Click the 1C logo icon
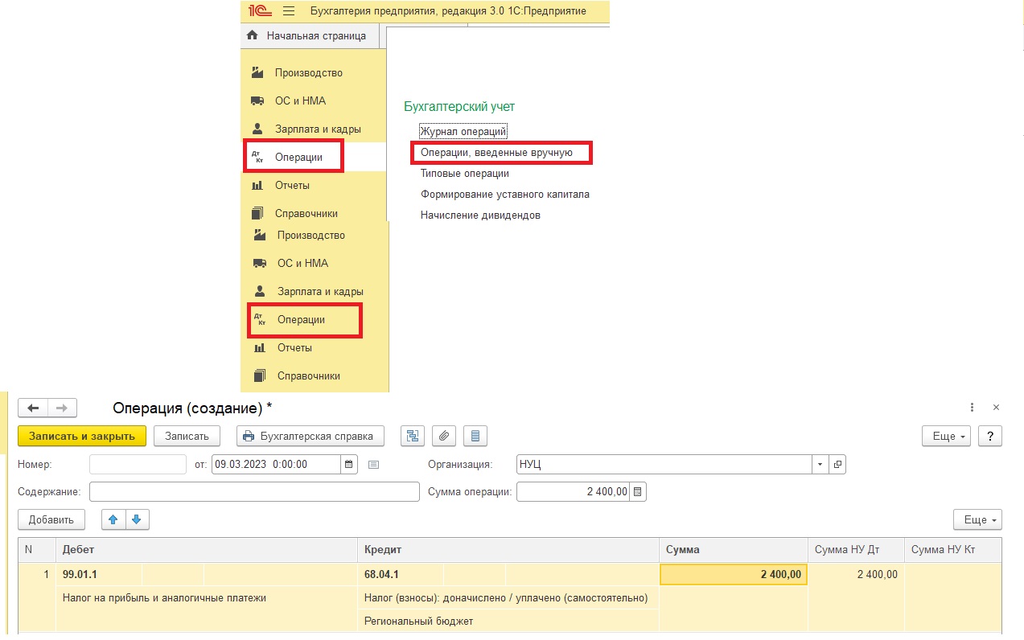The height and width of the screenshot is (640, 1024). [258, 11]
